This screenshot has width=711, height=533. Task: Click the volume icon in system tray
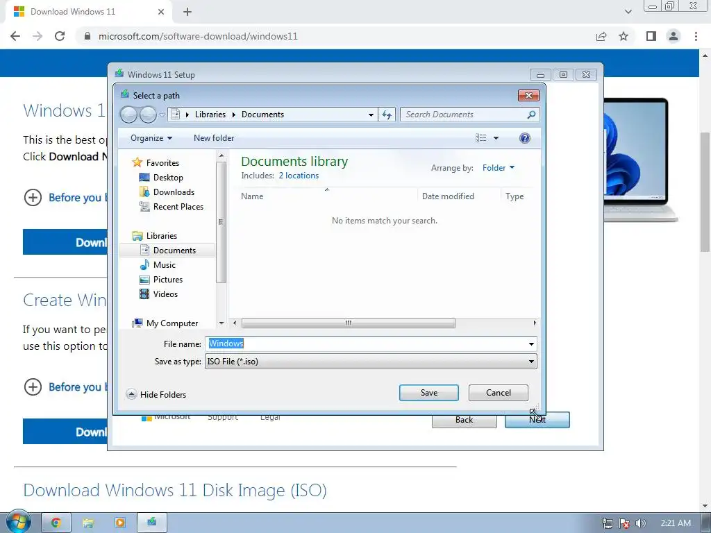coord(640,523)
